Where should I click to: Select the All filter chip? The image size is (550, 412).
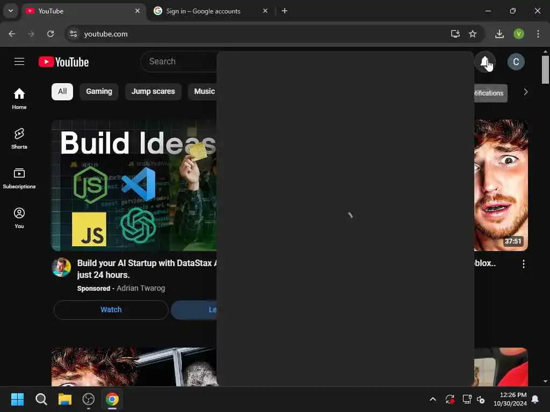point(62,92)
